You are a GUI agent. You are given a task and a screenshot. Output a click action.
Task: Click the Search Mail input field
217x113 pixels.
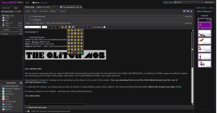(x=9, y=11)
